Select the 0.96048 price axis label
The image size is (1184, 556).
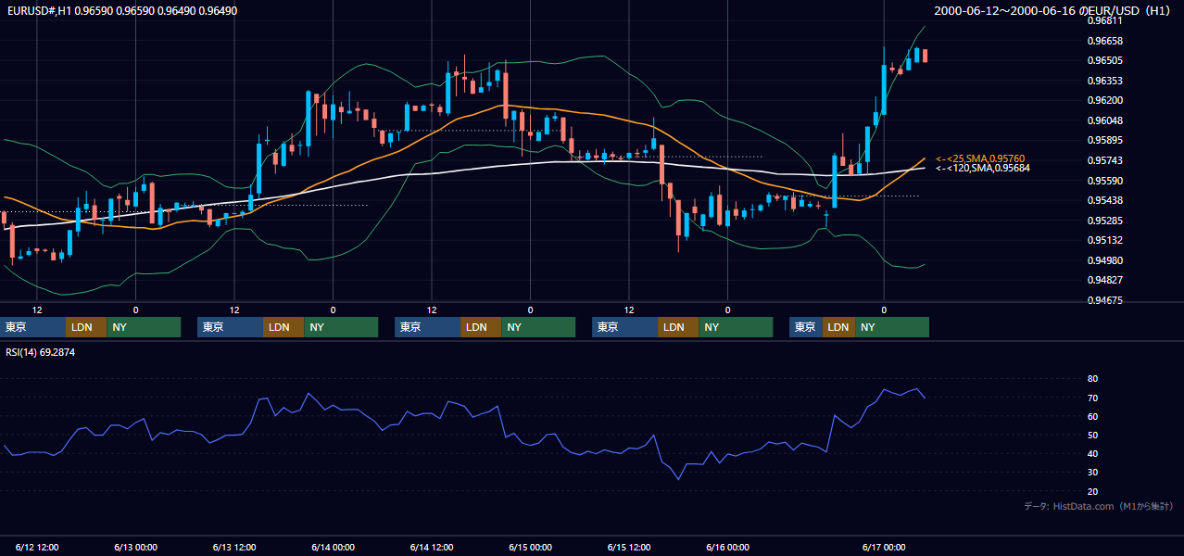[1105, 120]
